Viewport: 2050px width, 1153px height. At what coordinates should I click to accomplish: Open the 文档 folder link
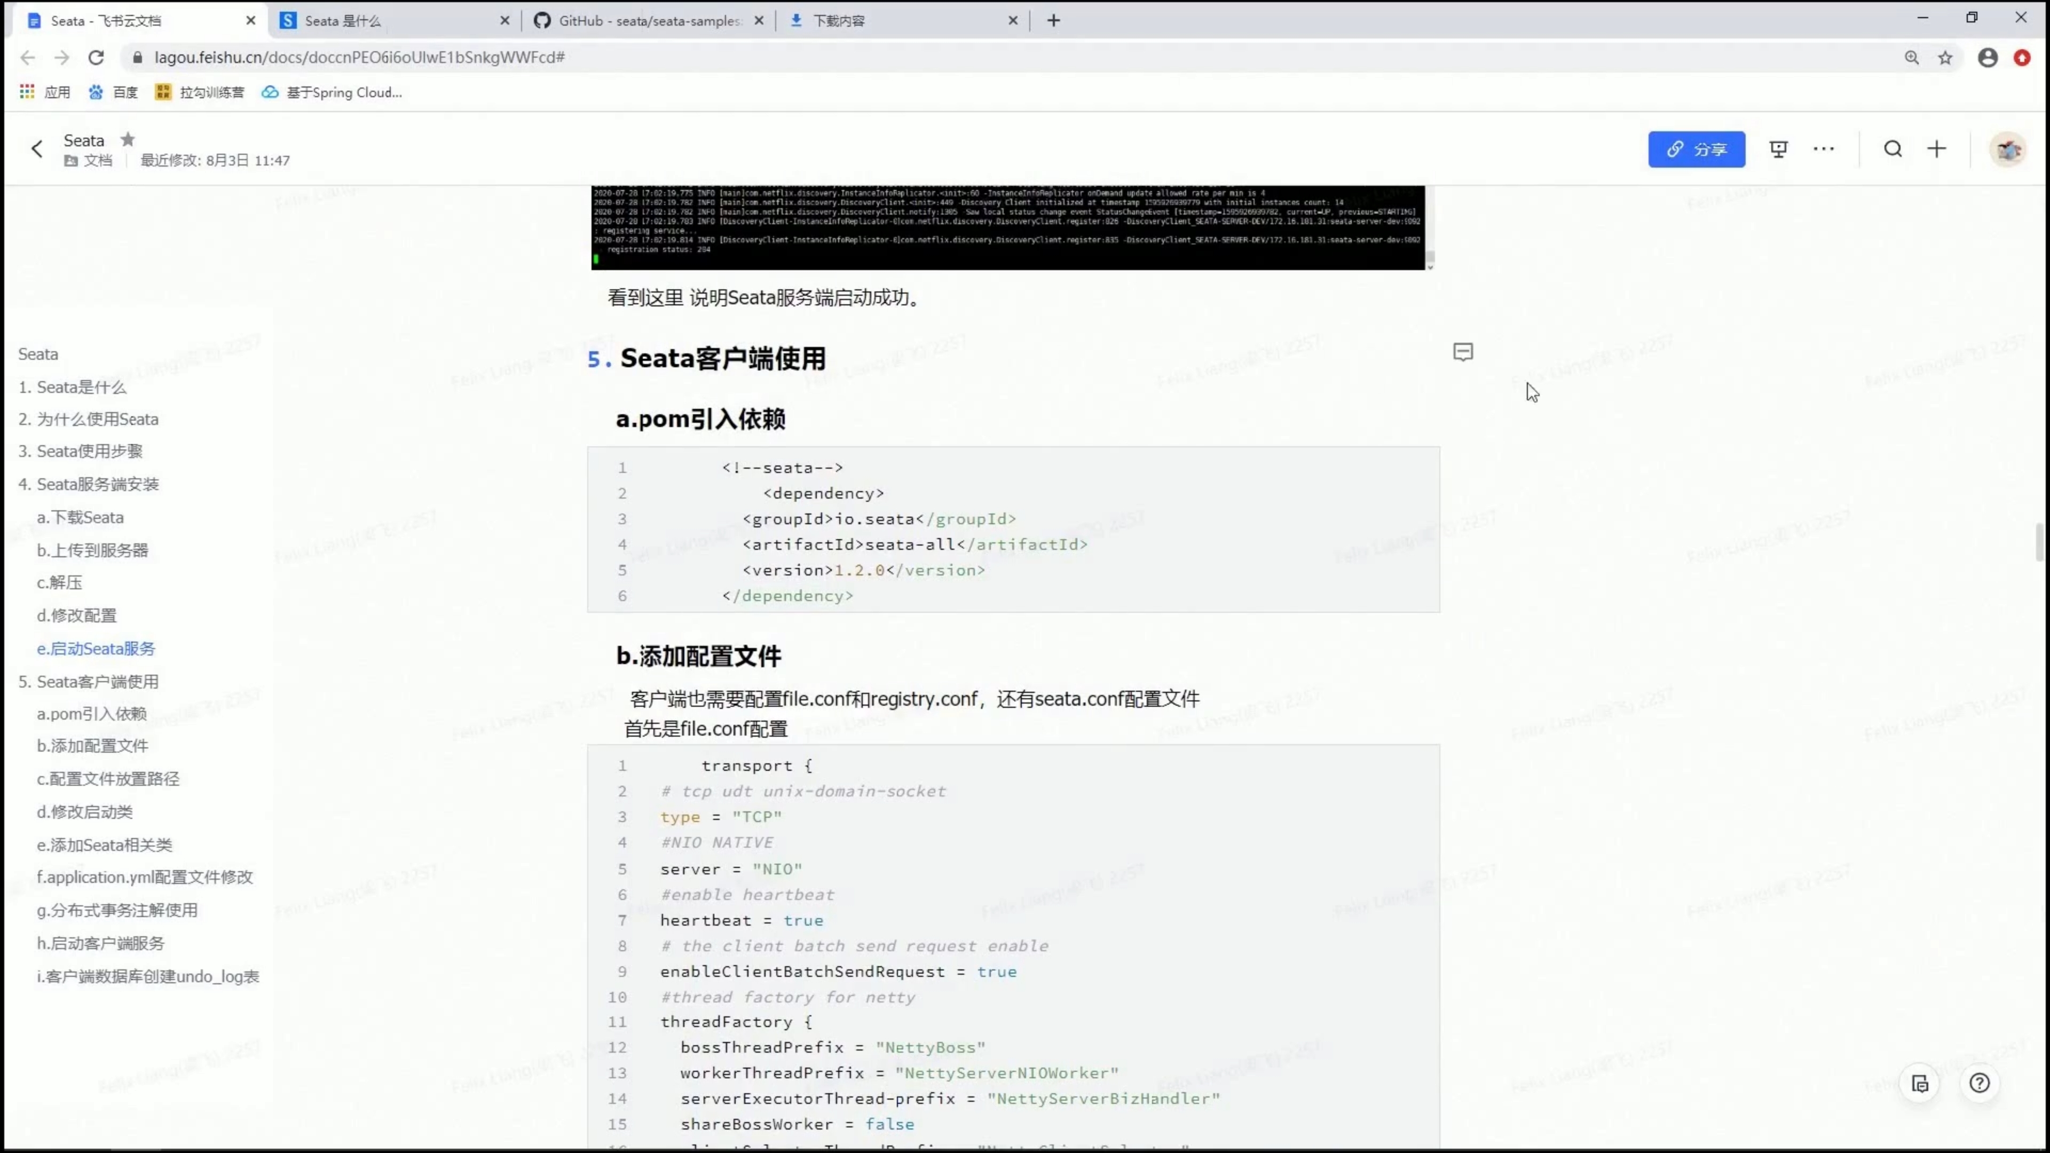coord(88,161)
